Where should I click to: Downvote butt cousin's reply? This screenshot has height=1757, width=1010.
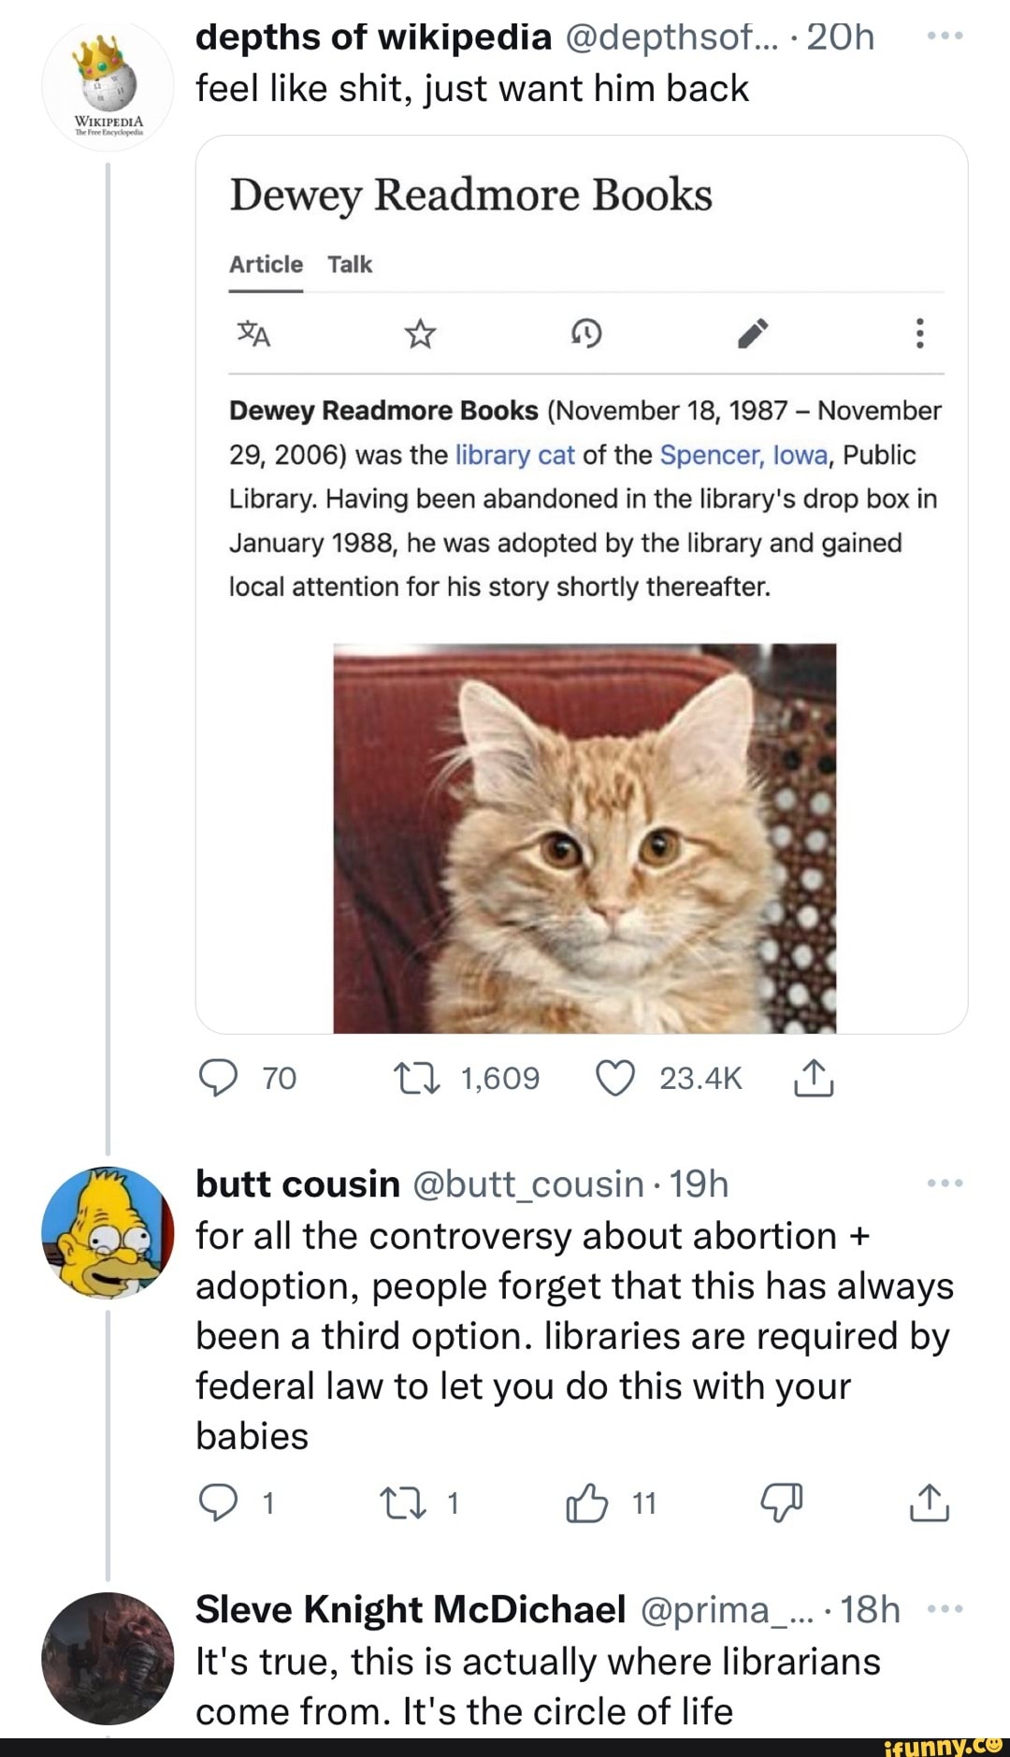(x=781, y=1503)
